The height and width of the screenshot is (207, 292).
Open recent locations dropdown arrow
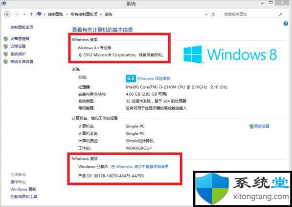[24, 14]
